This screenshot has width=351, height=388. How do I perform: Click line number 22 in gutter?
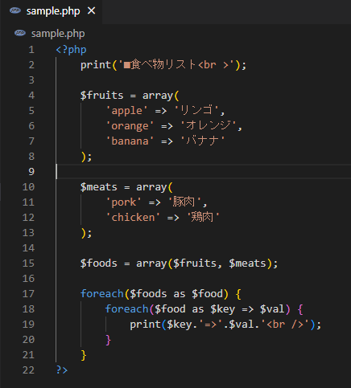coord(28,370)
